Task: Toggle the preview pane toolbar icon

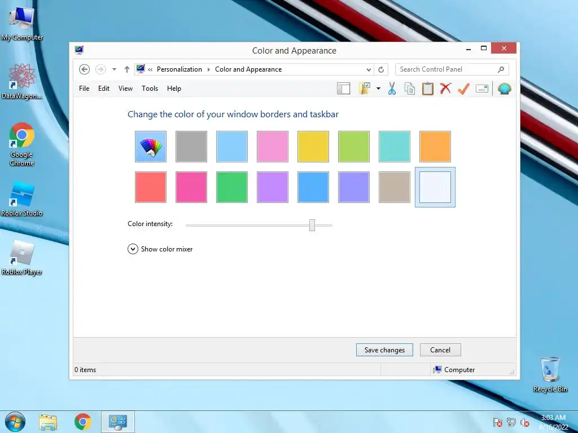Action: pos(344,89)
